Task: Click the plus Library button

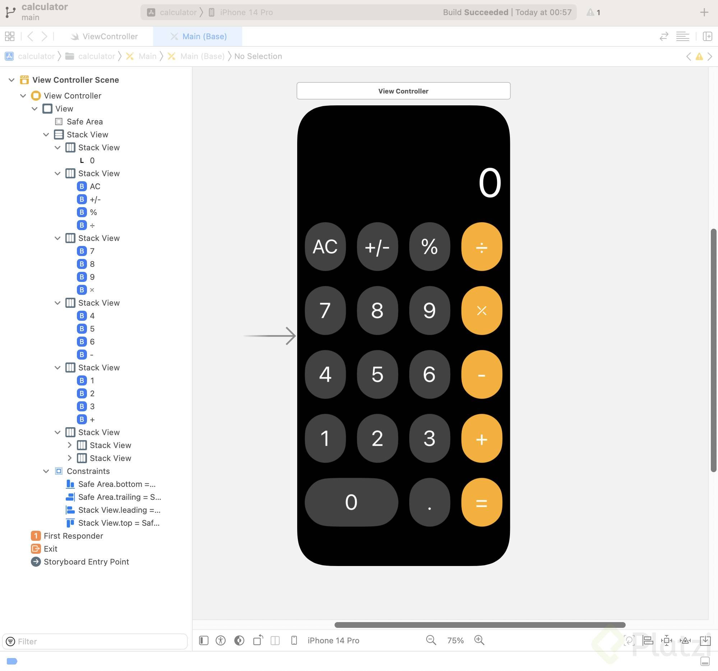Action: (x=704, y=12)
